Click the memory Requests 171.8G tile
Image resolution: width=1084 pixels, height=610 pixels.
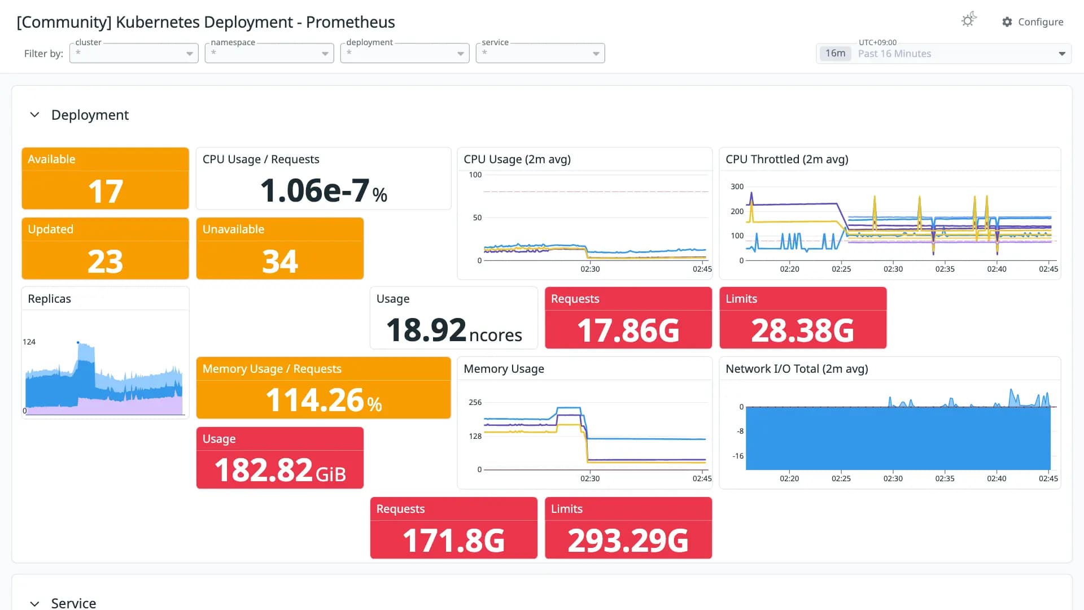454,528
